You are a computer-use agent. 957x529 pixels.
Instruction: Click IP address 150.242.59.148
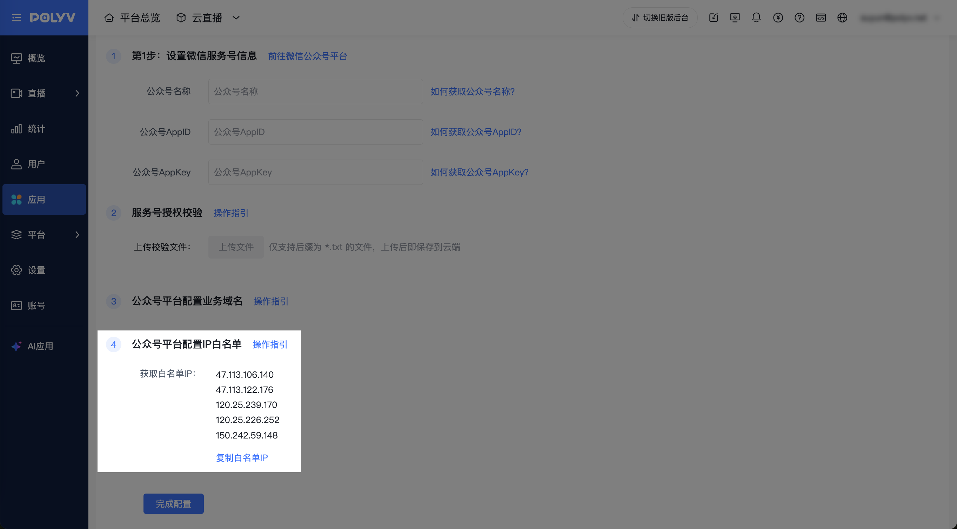point(247,435)
